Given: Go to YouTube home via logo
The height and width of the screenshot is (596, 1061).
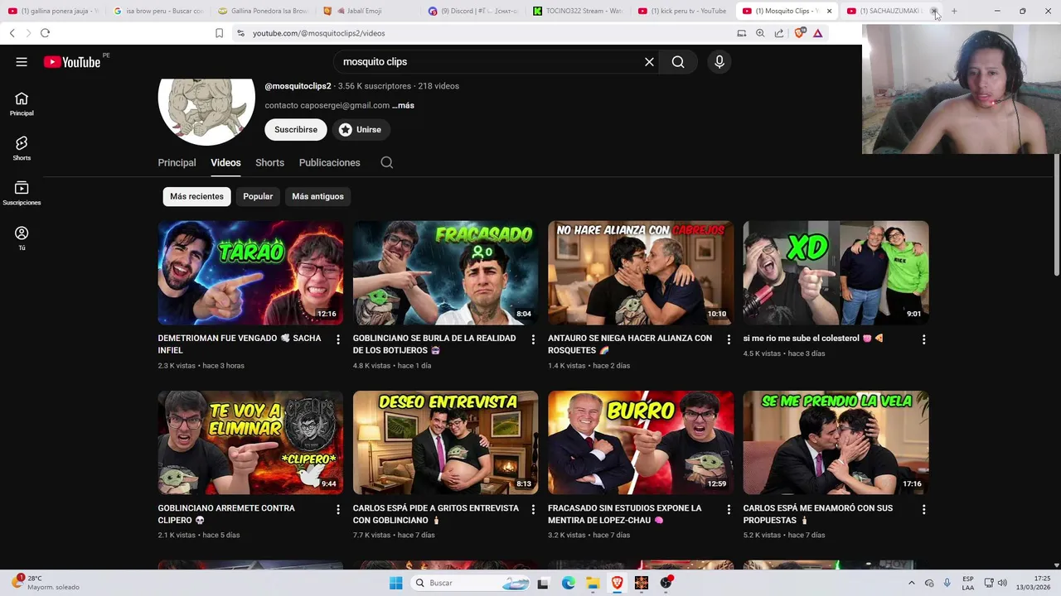Looking at the screenshot, I should click(x=72, y=62).
